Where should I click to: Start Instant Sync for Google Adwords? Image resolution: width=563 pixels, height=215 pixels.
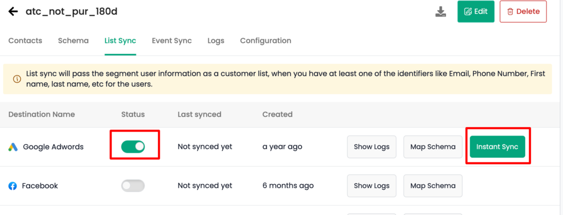coord(497,147)
